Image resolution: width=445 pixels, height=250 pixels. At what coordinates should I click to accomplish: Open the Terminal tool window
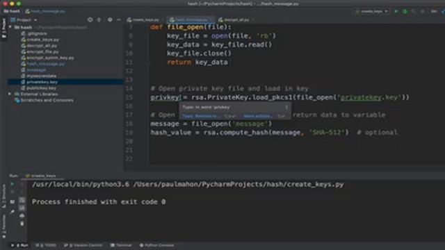(x=121, y=245)
